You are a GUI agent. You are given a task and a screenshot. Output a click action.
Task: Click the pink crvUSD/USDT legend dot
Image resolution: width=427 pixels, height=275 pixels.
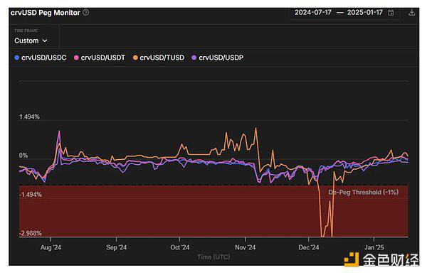click(x=76, y=58)
